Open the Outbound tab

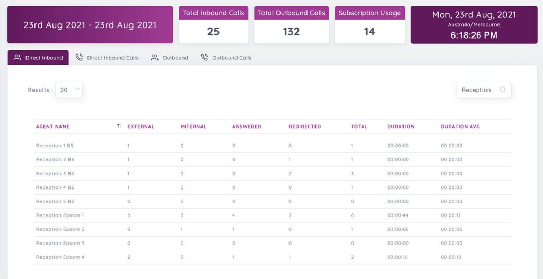point(175,58)
